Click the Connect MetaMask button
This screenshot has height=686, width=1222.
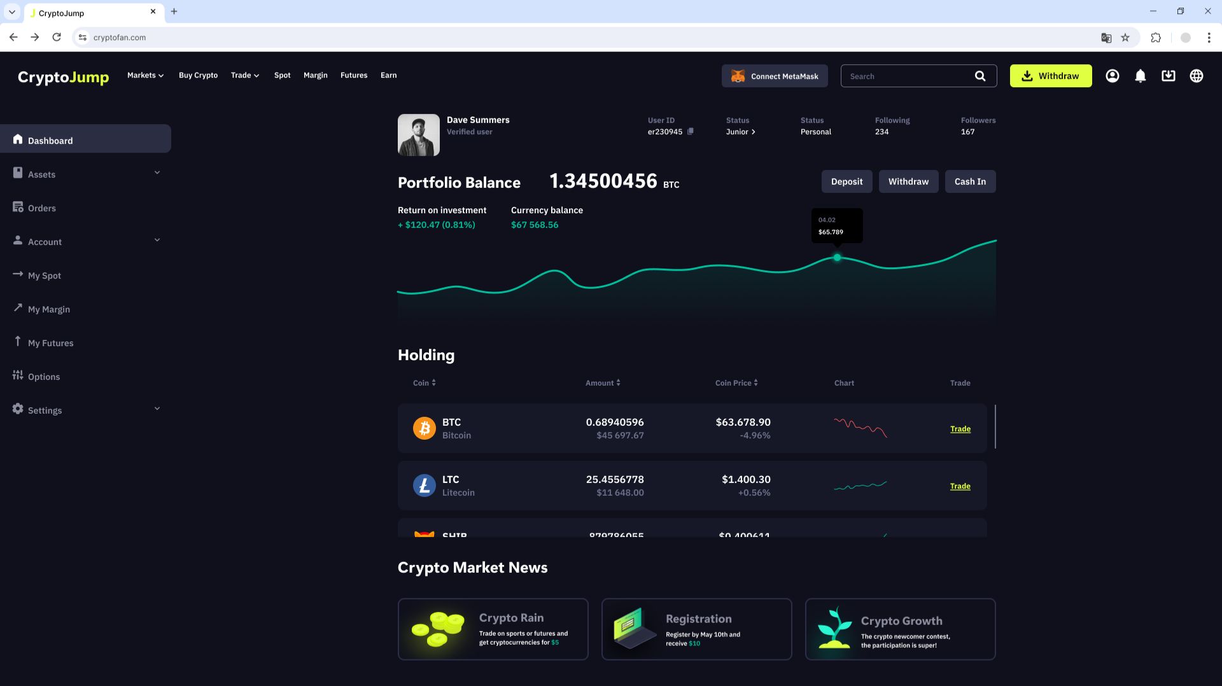[x=775, y=76]
